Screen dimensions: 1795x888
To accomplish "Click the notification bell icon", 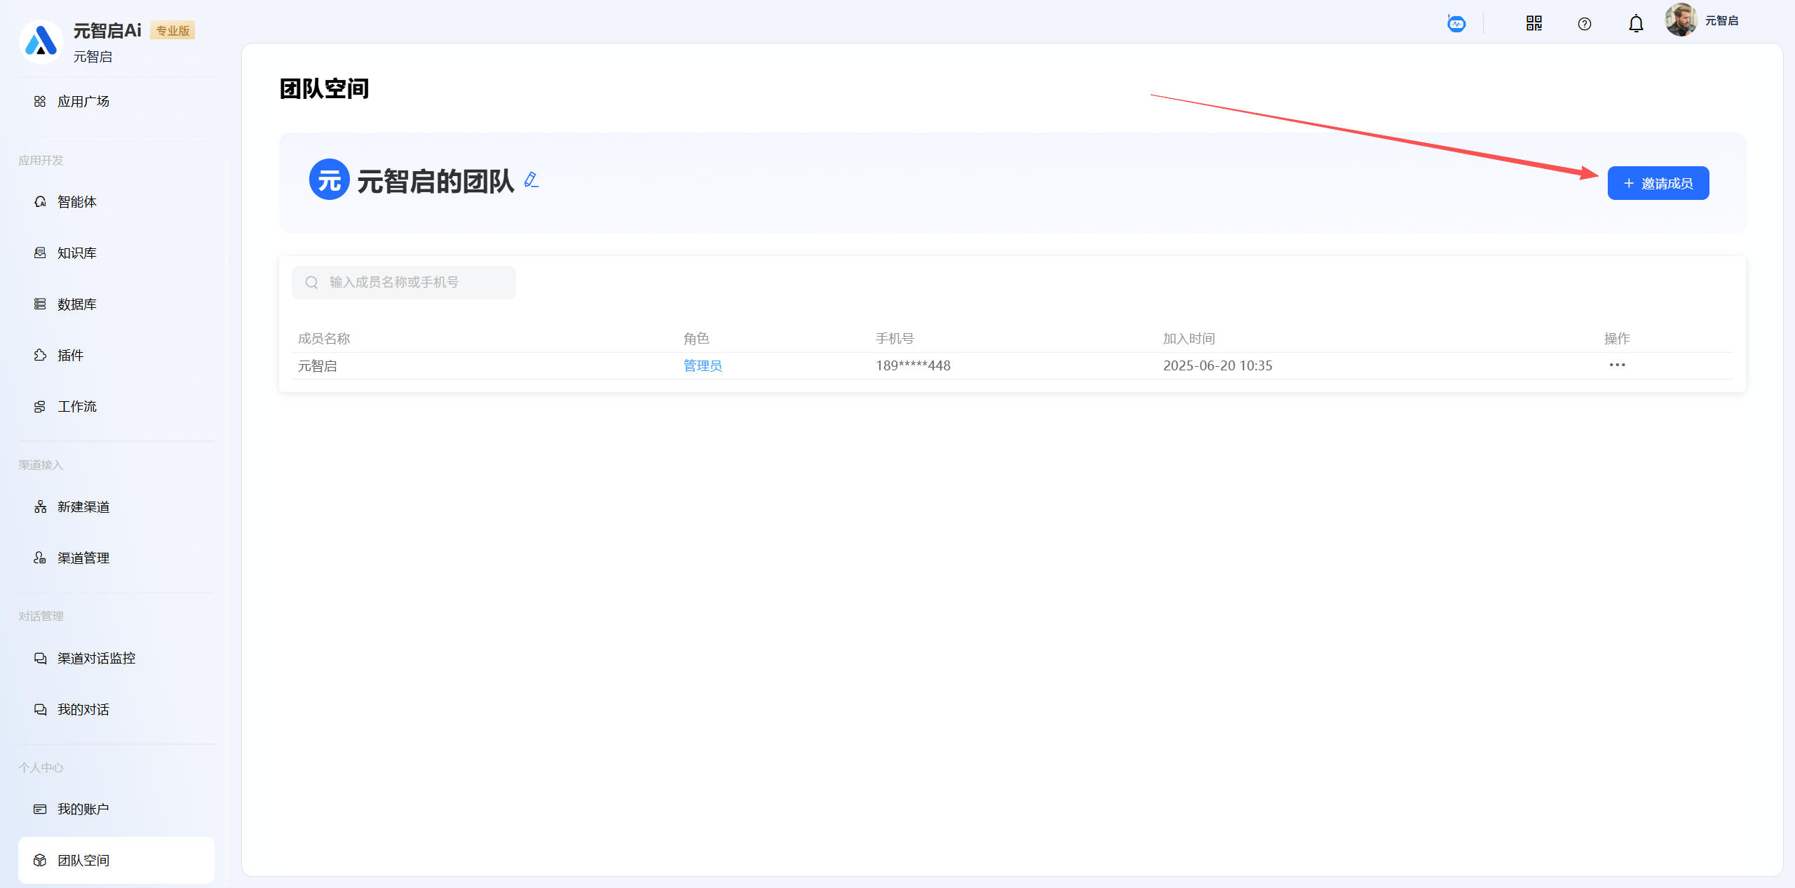I will click(1635, 24).
